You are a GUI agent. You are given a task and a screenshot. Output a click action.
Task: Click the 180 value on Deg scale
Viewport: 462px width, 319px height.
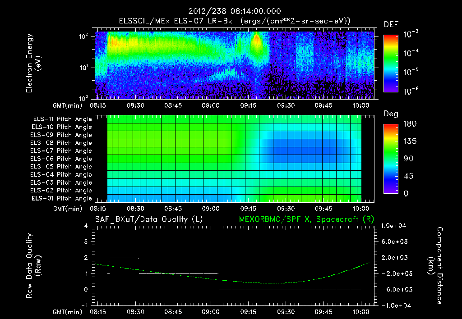(410, 124)
